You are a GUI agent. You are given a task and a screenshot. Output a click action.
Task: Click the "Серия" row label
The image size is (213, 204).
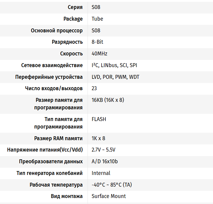[75, 7]
